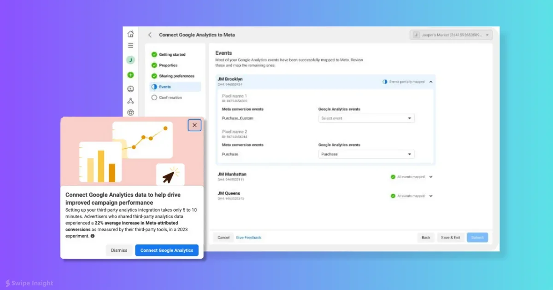Image resolution: width=553 pixels, height=290 pixels.
Task: Expand the JM Manhattan section
Action: click(x=431, y=177)
